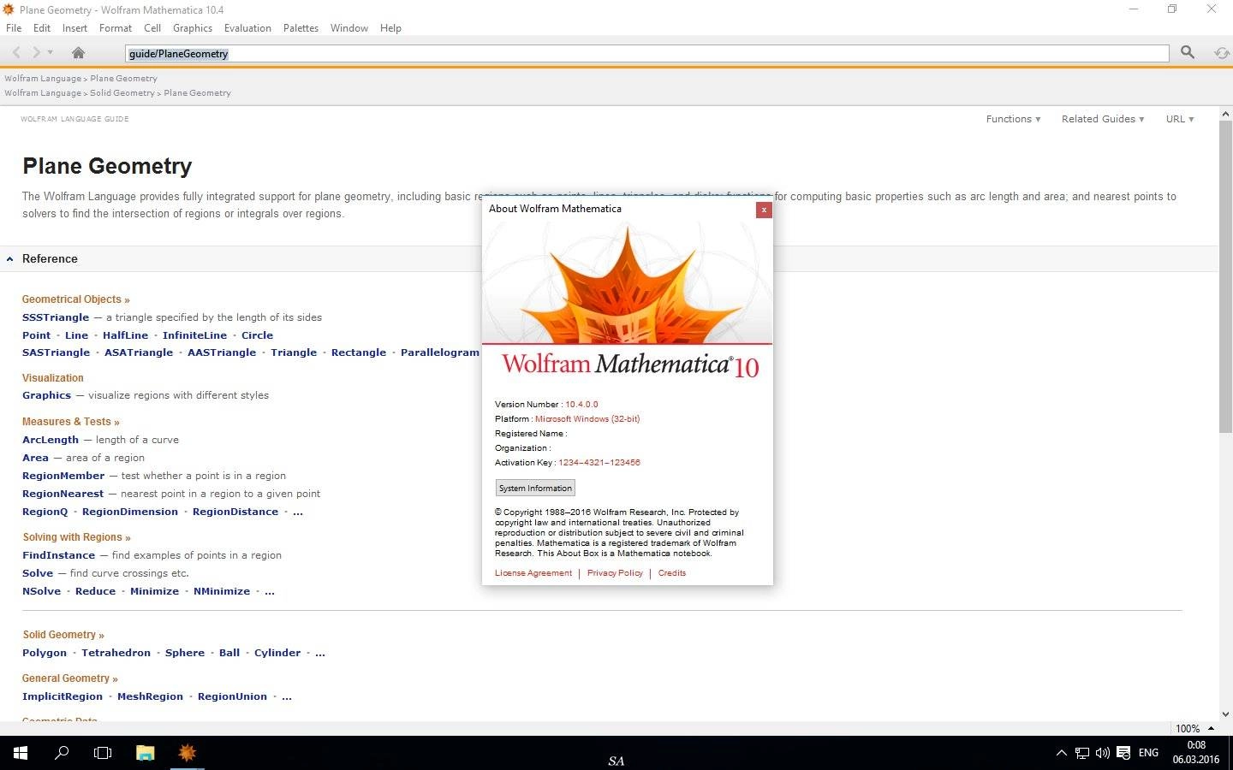The image size is (1233, 770).
Task: Open the Evaluation menu
Action: coord(247,28)
